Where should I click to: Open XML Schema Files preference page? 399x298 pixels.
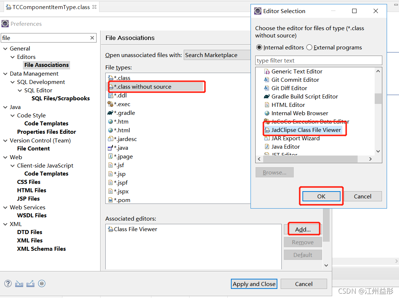click(x=41, y=249)
